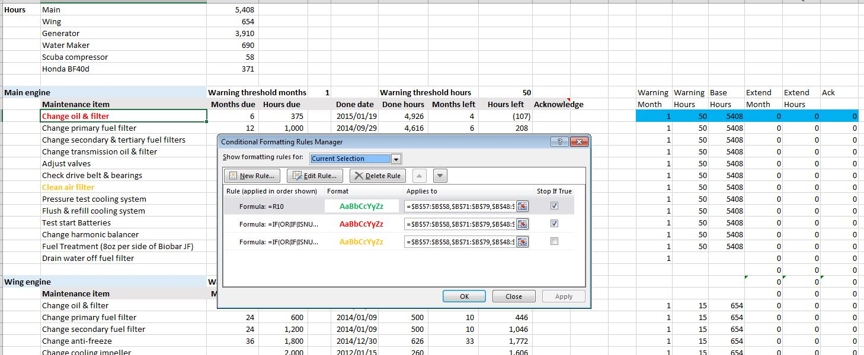Expand the Show formatting rules for dropdown
Image resolution: width=864 pixels, height=355 pixels.
point(396,159)
